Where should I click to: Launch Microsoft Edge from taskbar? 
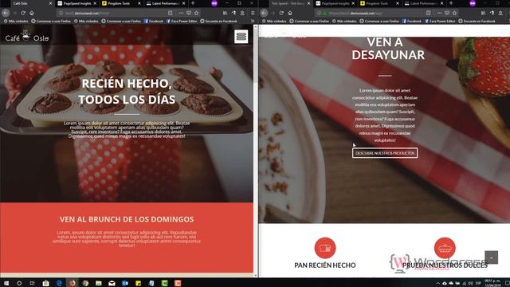click(59, 283)
